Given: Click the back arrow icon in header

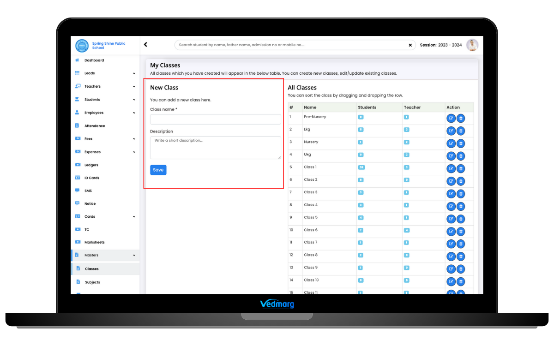Looking at the screenshot, I should point(145,45).
